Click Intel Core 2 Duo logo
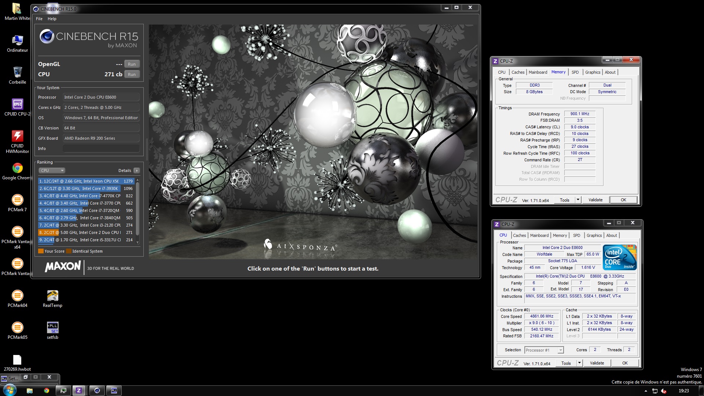 click(620, 257)
